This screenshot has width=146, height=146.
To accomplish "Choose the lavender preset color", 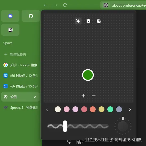I will (x=75, y=109).
